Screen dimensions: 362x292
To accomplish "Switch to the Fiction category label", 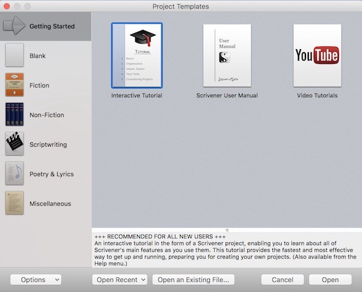I will click(40, 85).
